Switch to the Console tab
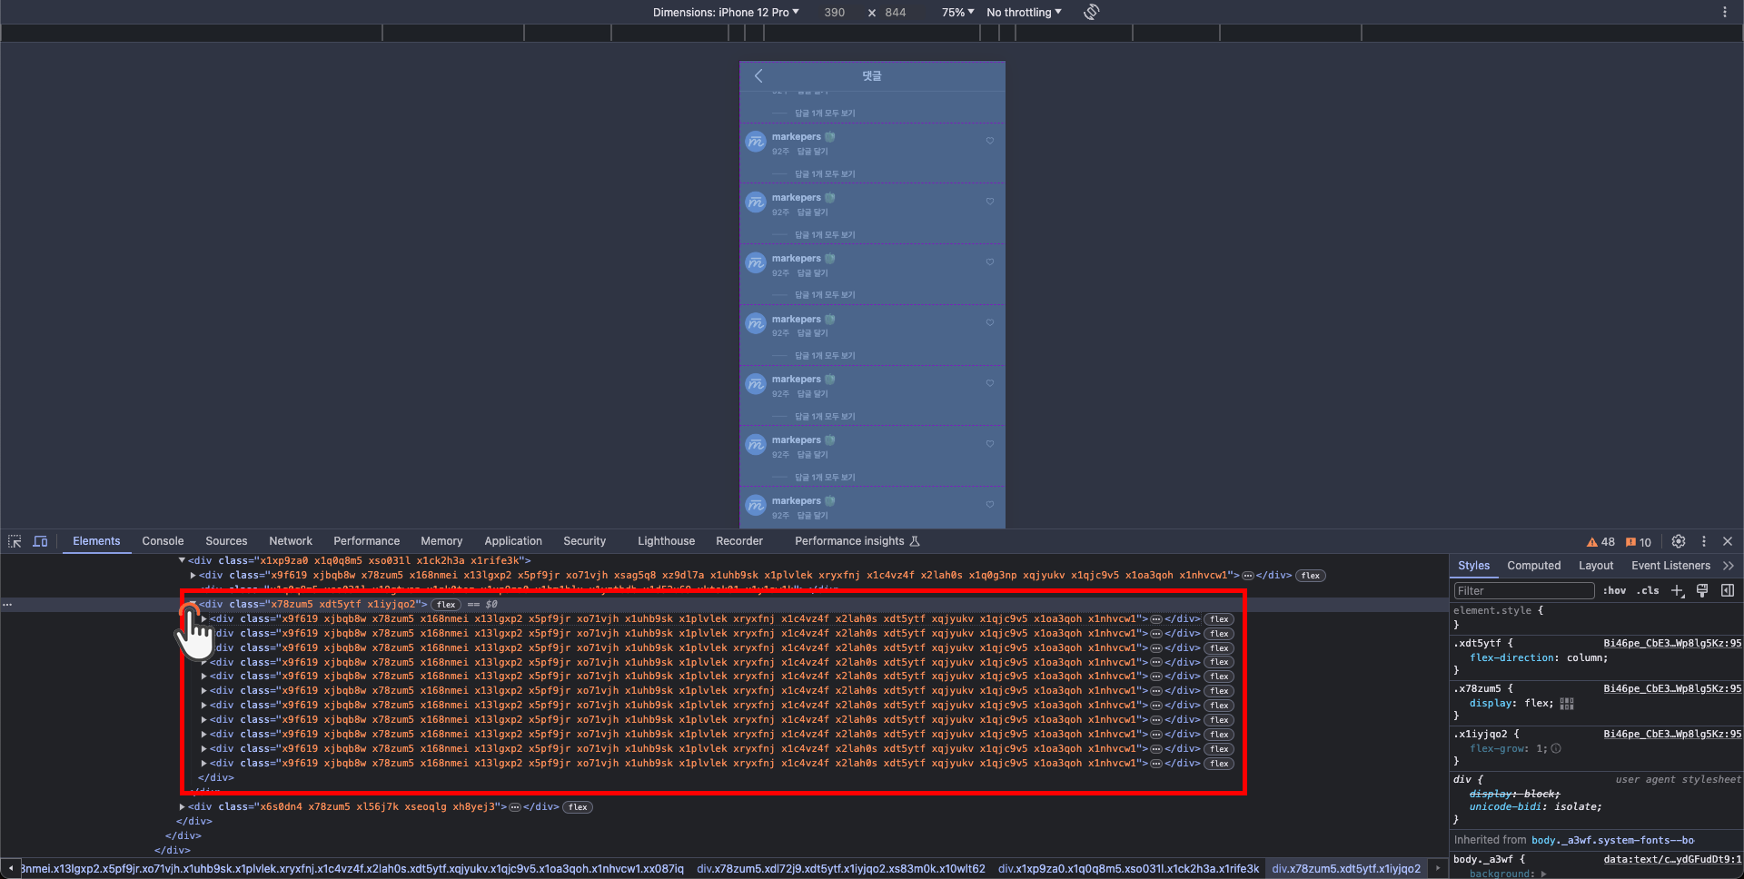The image size is (1744, 879). [x=163, y=541]
